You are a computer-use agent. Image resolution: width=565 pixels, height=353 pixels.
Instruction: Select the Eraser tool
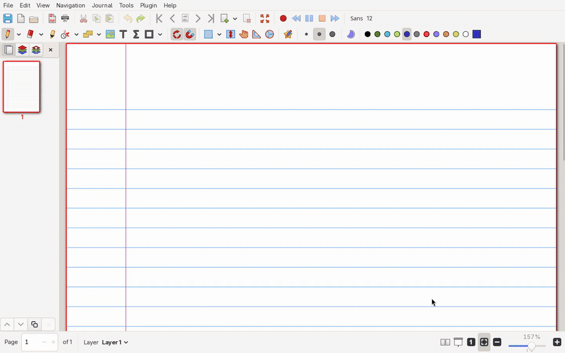click(x=30, y=34)
